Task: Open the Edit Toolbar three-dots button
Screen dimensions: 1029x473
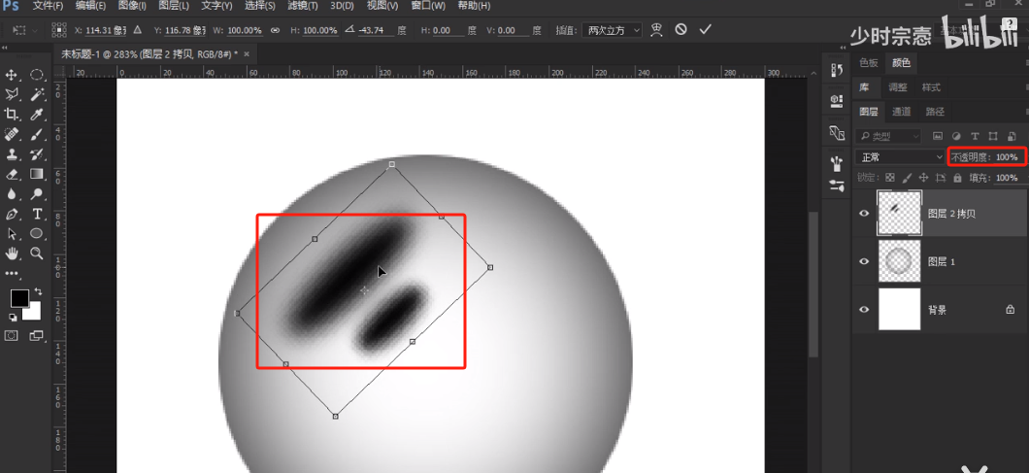Action: coord(12,273)
